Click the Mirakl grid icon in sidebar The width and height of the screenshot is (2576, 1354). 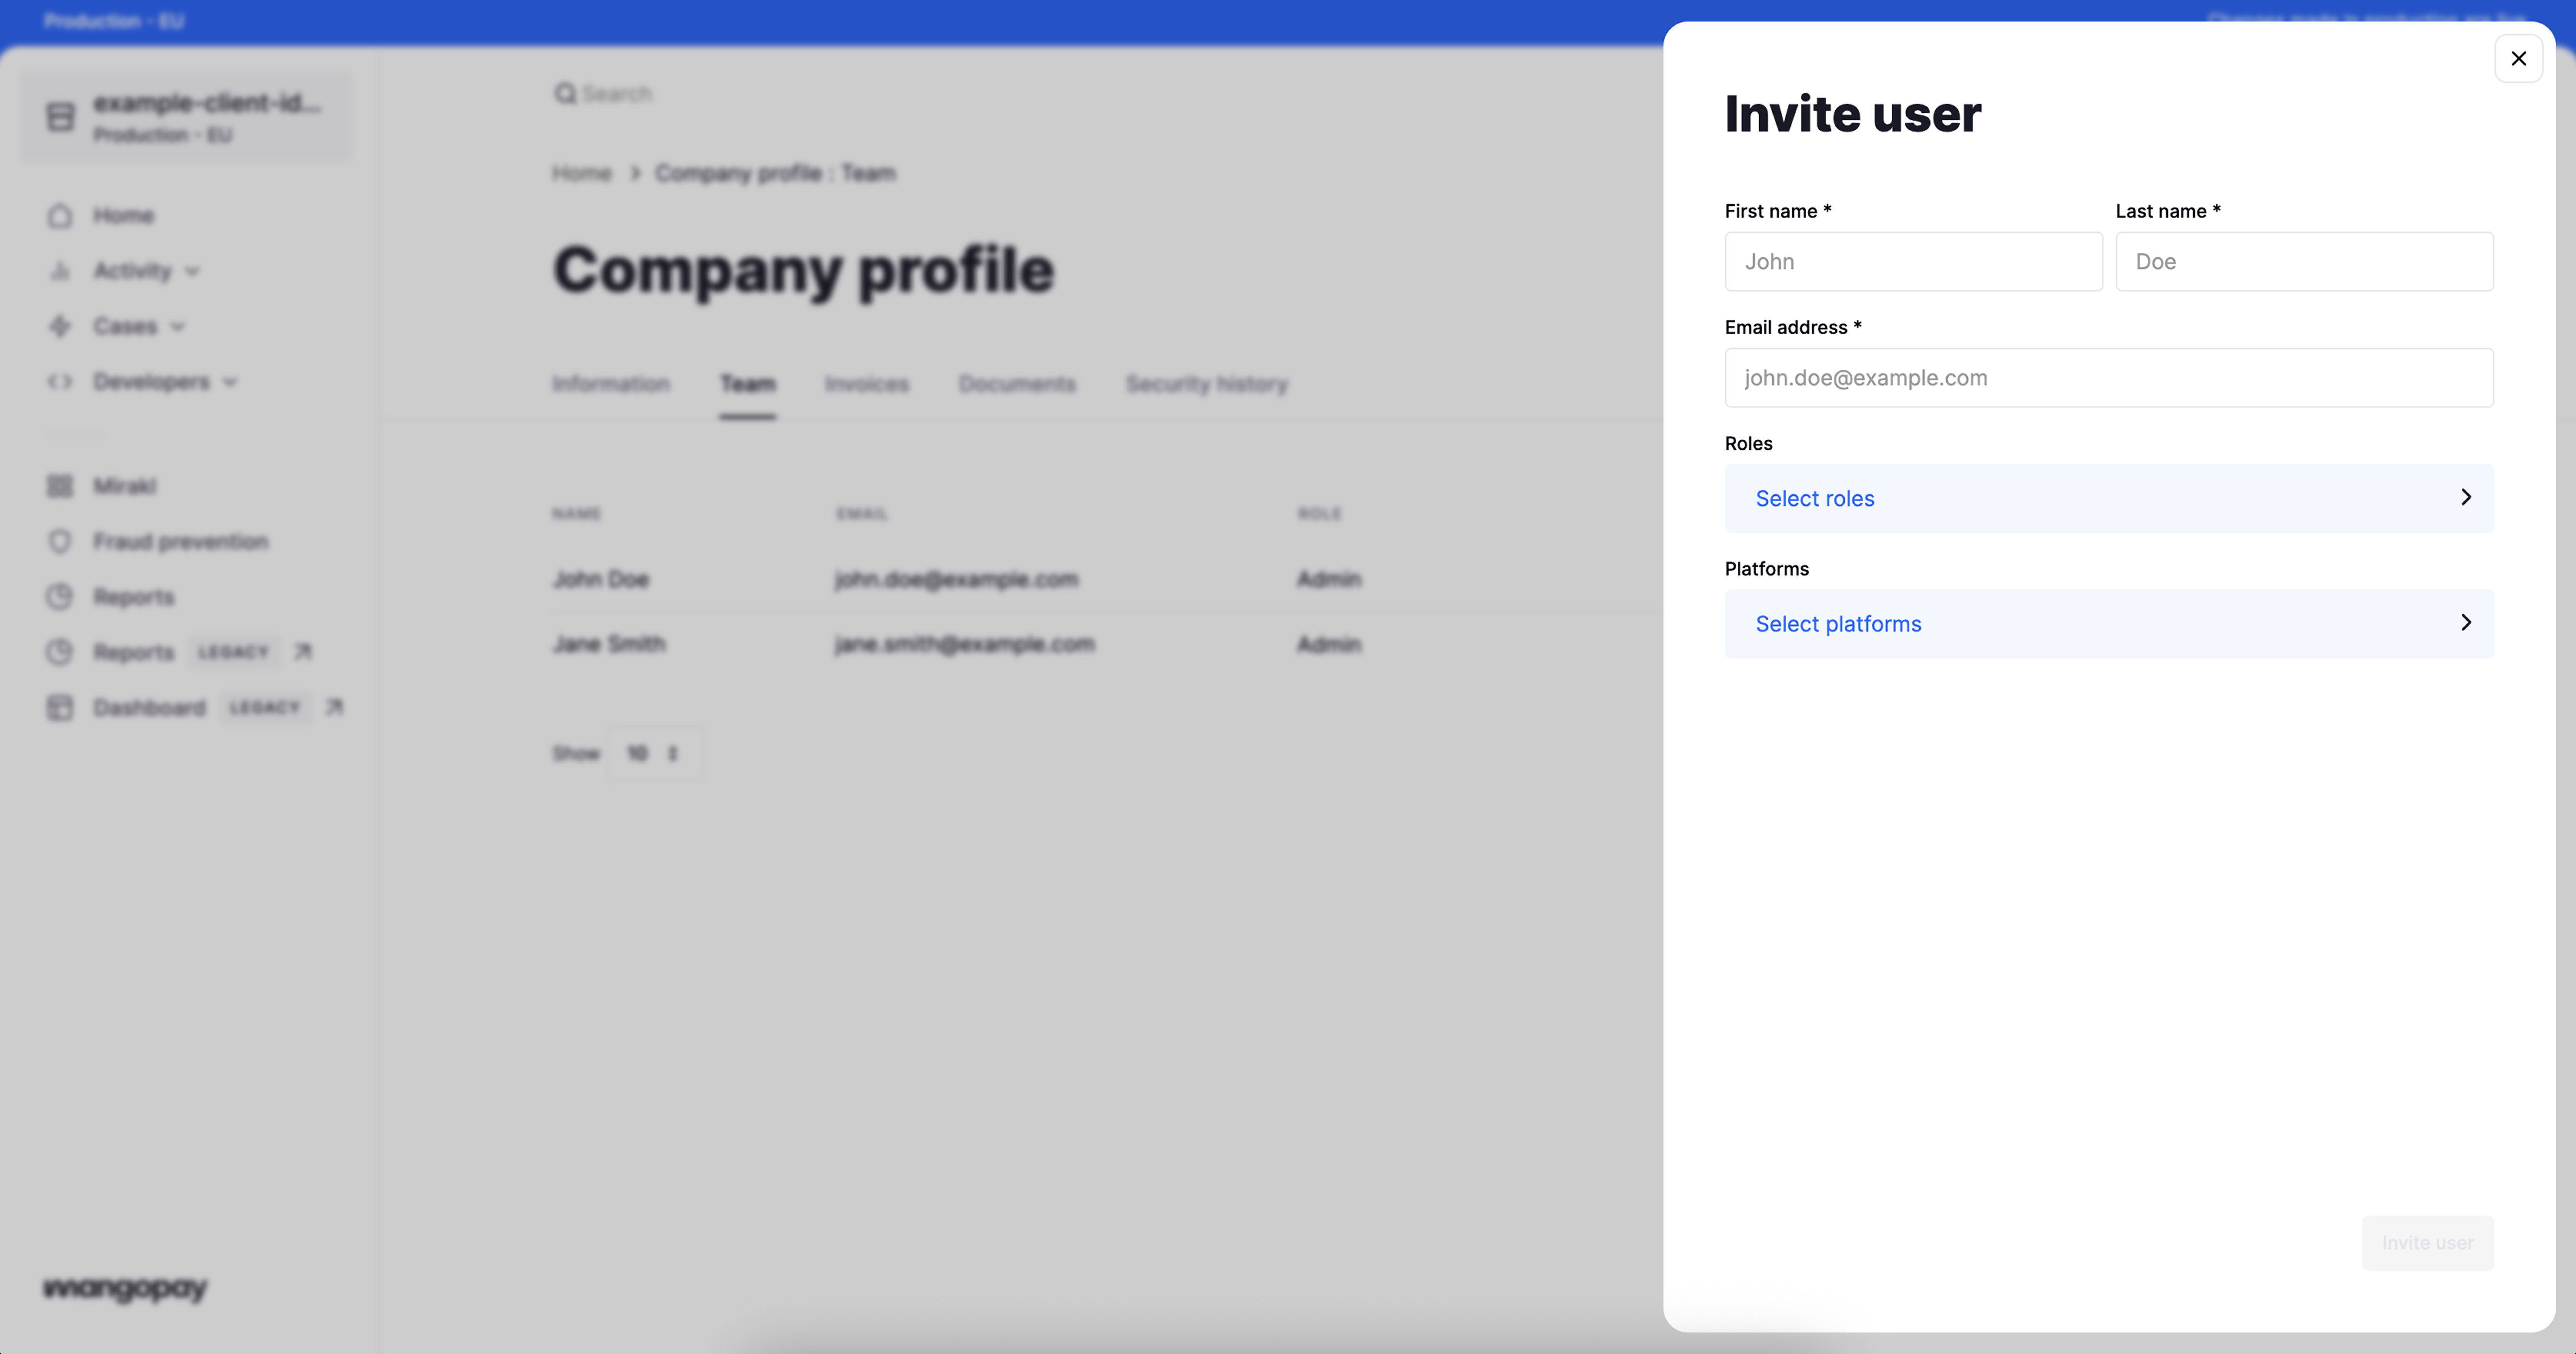[x=60, y=486]
